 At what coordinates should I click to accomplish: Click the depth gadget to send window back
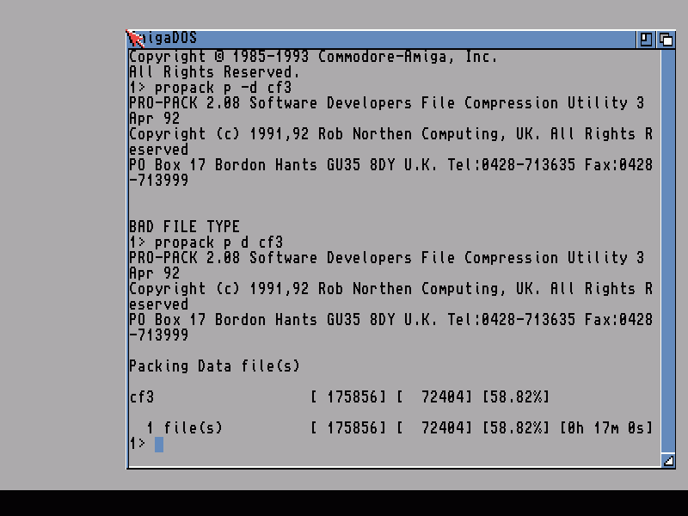666,40
